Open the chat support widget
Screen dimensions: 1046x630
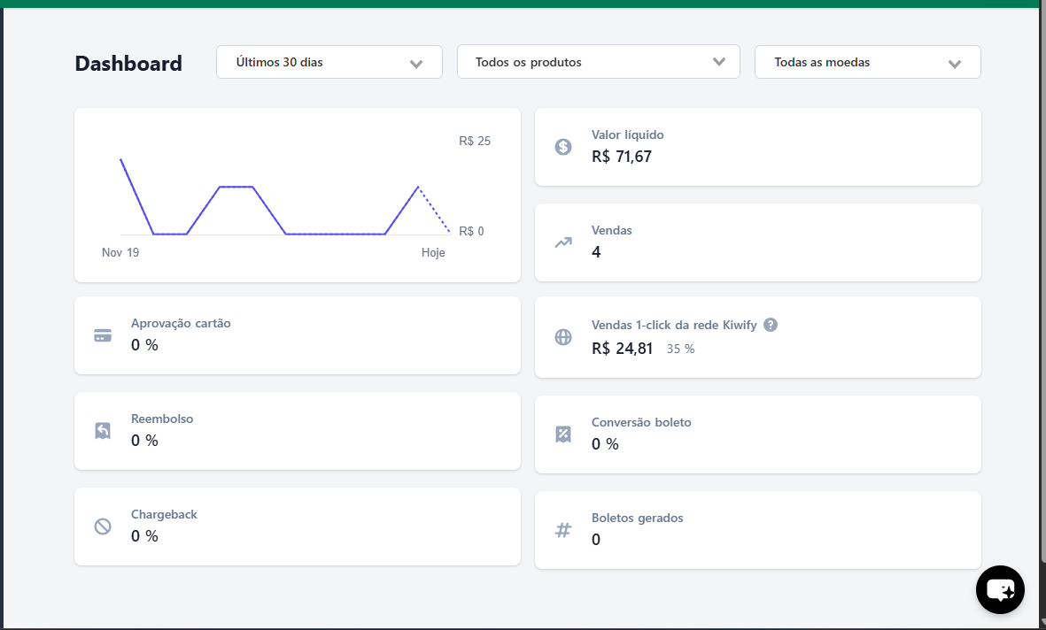pyautogui.click(x=1000, y=589)
